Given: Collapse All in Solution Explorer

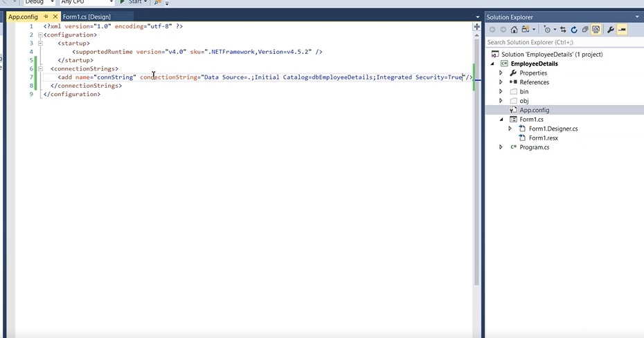Looking at the screenshot, I should click(585, 30).
